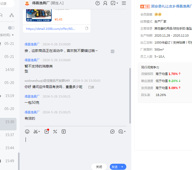Toggle the switch in the left sidebar
This screenshot has height=170, width=192.
pyautogui.click(x=11, y=28)
